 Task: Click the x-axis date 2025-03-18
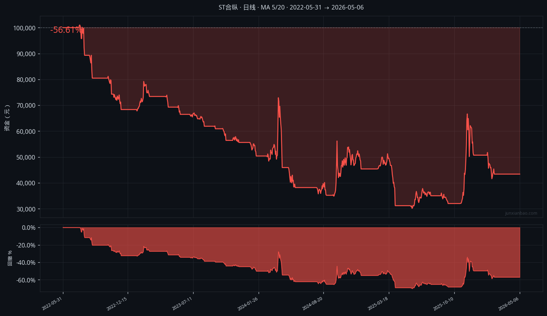(x=378, y=304)
